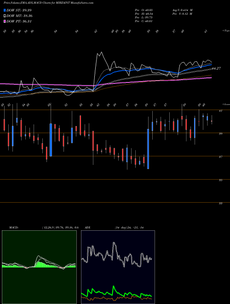This screenshot has width=230, height=304.
Task: Click the 35 price axis label
Action: [220, 180]
